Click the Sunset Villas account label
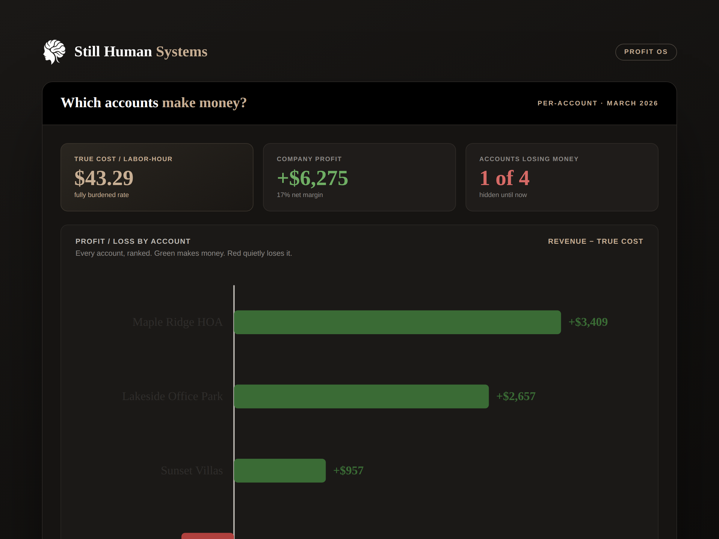Image resolution: width=719 pixels, height=539 pixels. tap(192, 470)
